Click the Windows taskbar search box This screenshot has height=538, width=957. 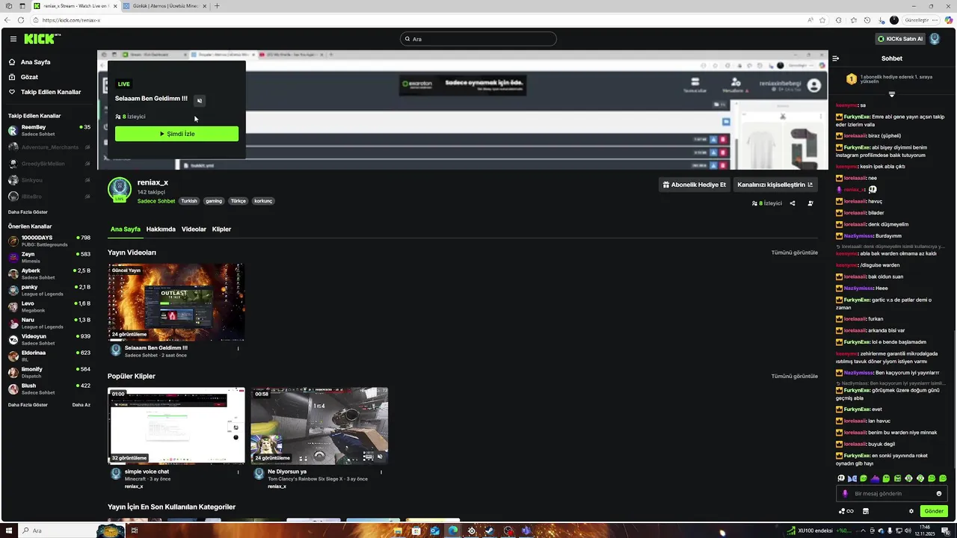(x=57, y=531)
